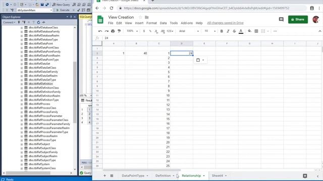Open the Relationship tab dropdown arrow

pyautogui.click(x=204, y=176)
